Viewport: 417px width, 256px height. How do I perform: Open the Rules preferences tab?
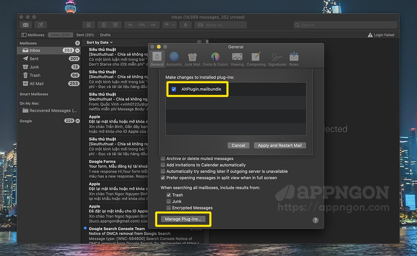[294, 59]
